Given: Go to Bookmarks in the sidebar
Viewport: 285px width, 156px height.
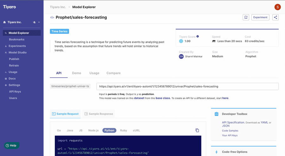Looking at the screenshot, I should tap(17, 39).
